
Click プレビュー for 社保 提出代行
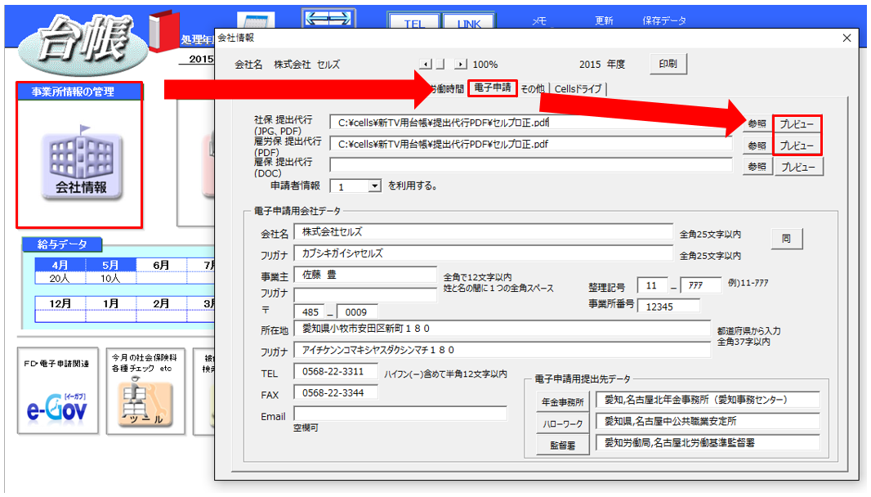click(x=797, y=124)
